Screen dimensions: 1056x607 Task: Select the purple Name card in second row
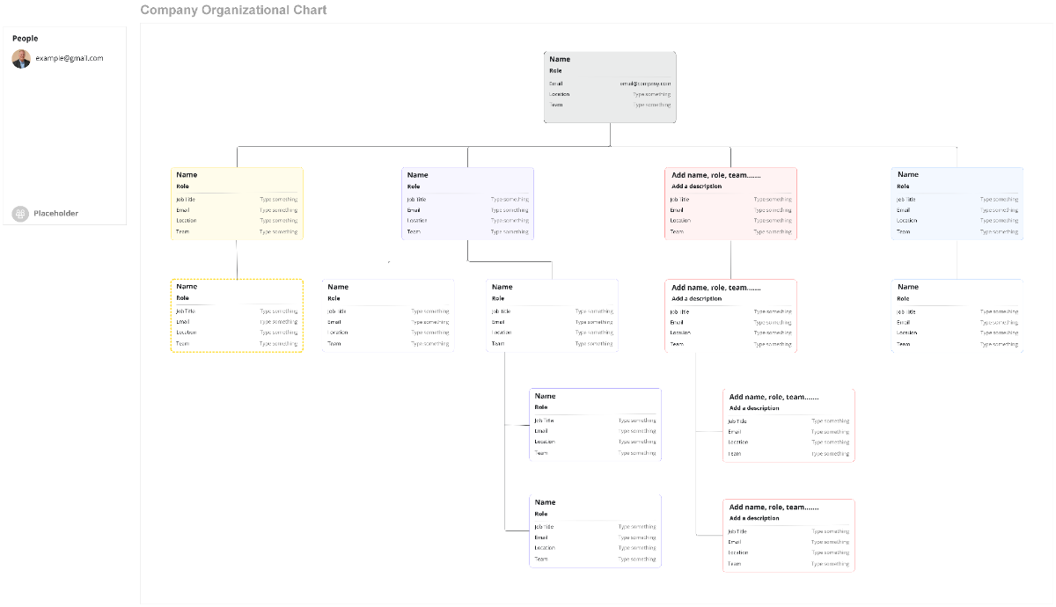(x=466, y=202)
